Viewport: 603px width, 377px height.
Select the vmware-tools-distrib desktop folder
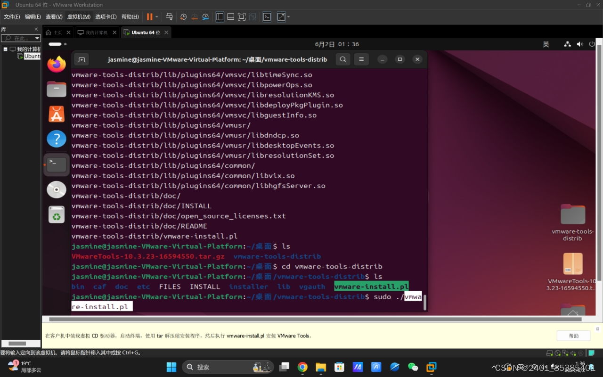[572, 222]
